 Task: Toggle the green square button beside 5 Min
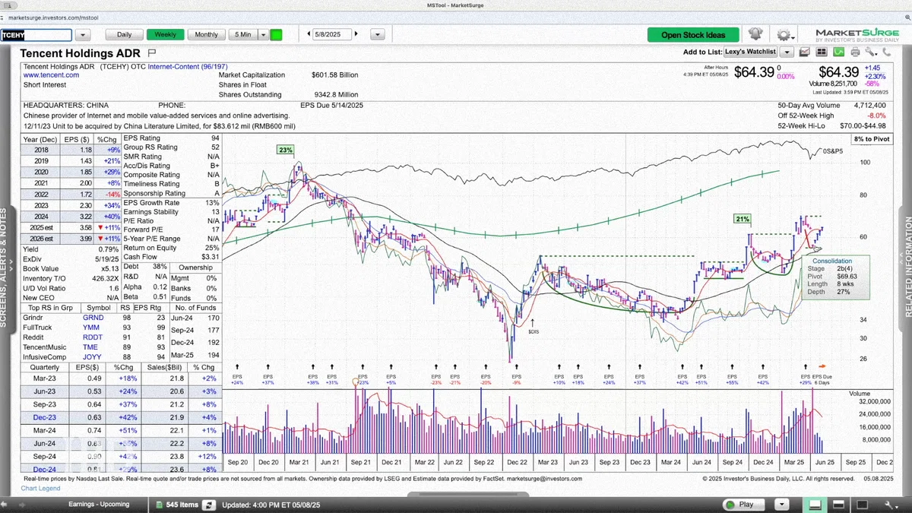click(276, 34)
